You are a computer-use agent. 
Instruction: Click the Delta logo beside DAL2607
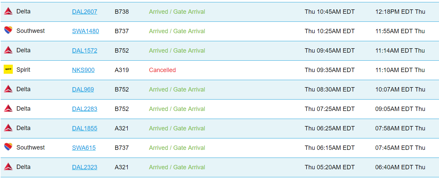[x=8, y=11]
